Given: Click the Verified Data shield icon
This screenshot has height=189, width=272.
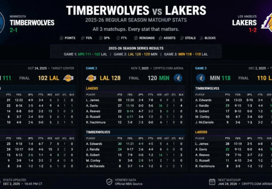Looking at the screenshot, I should pos(109,182).
